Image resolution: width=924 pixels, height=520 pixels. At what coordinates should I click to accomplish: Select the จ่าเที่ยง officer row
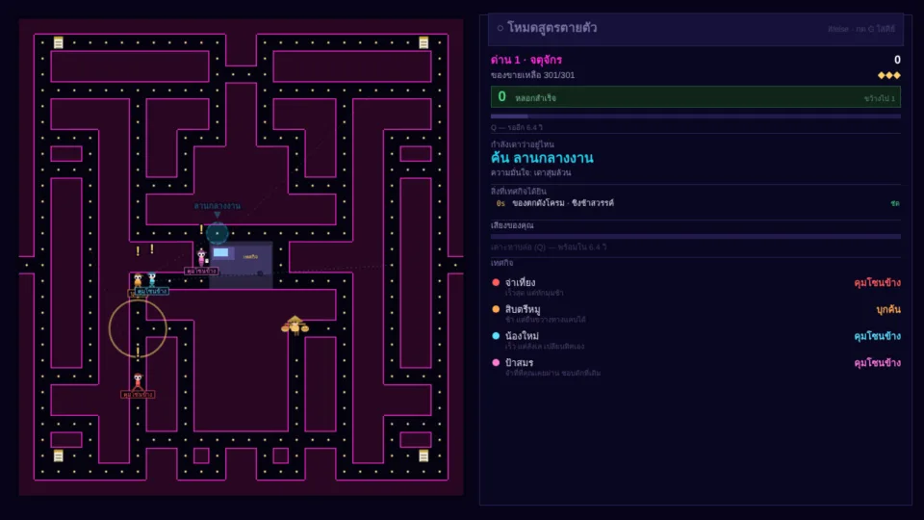(x=695, y=287)
